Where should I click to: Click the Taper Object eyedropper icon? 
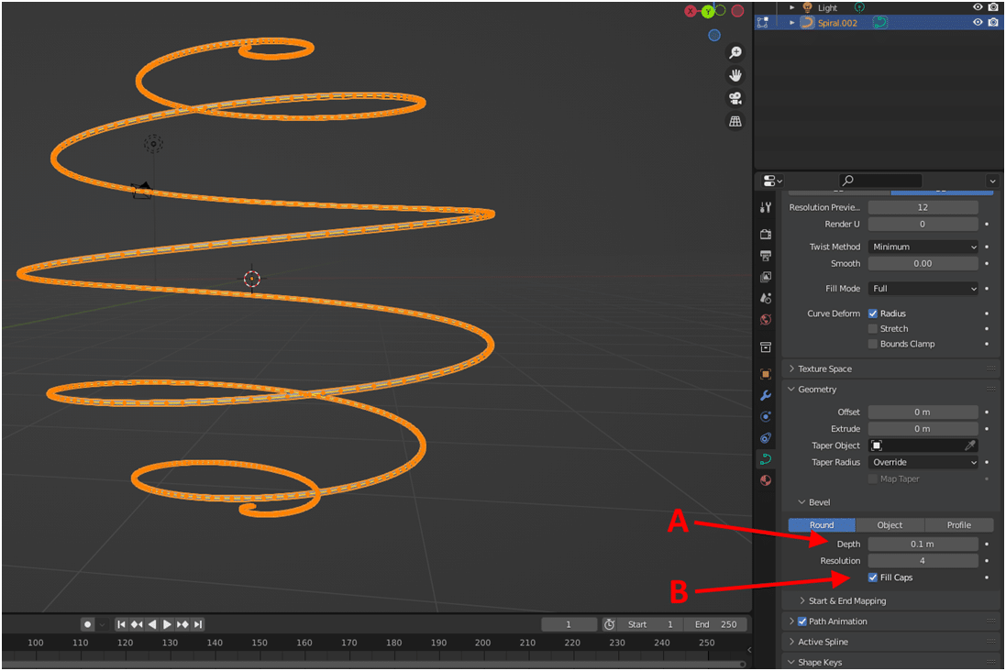tap(970, 445)
